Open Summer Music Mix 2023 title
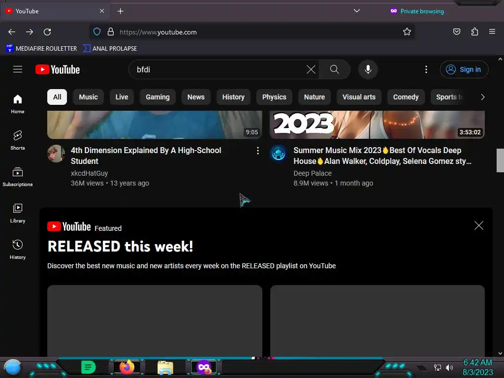 coord(382,156)
